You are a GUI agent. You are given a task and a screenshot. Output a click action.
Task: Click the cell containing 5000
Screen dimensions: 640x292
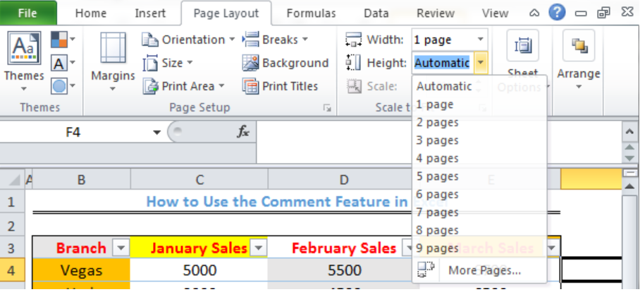[x=199, y=270]
